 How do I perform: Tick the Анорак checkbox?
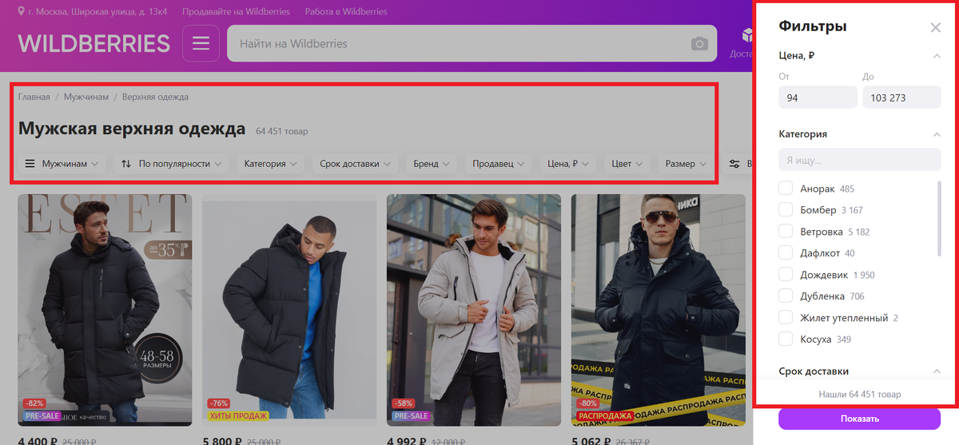(786, 189)
